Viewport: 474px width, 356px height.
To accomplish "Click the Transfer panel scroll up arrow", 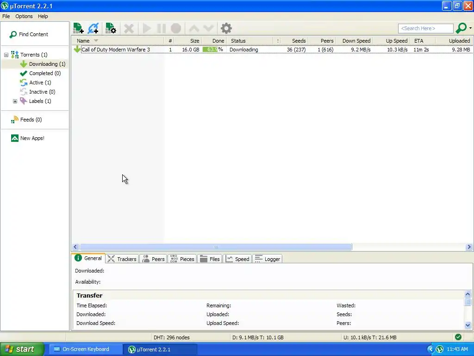I will pos(468,294).
